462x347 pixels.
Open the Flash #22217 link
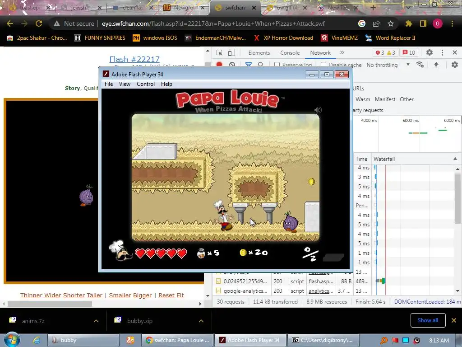(x=134, y=59)
